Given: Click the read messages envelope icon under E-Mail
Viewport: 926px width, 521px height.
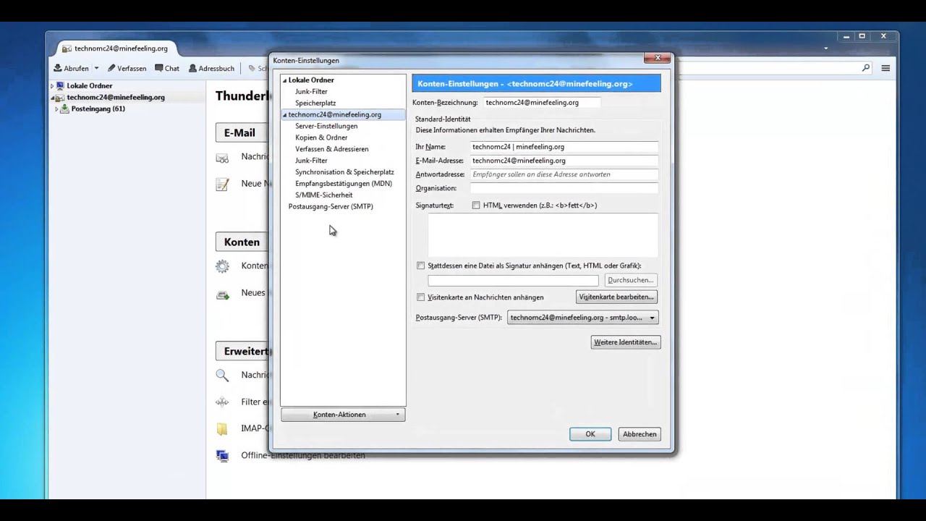Looking at the screenshot, I should tap(223, 157).
